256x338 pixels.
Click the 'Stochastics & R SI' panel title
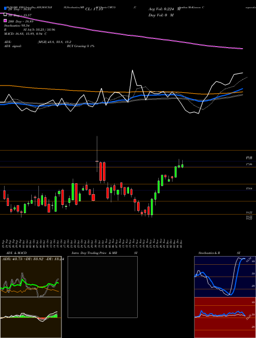[x=219, y=253]
